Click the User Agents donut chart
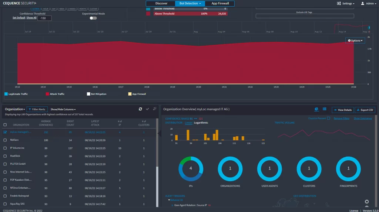 [269, 168]
